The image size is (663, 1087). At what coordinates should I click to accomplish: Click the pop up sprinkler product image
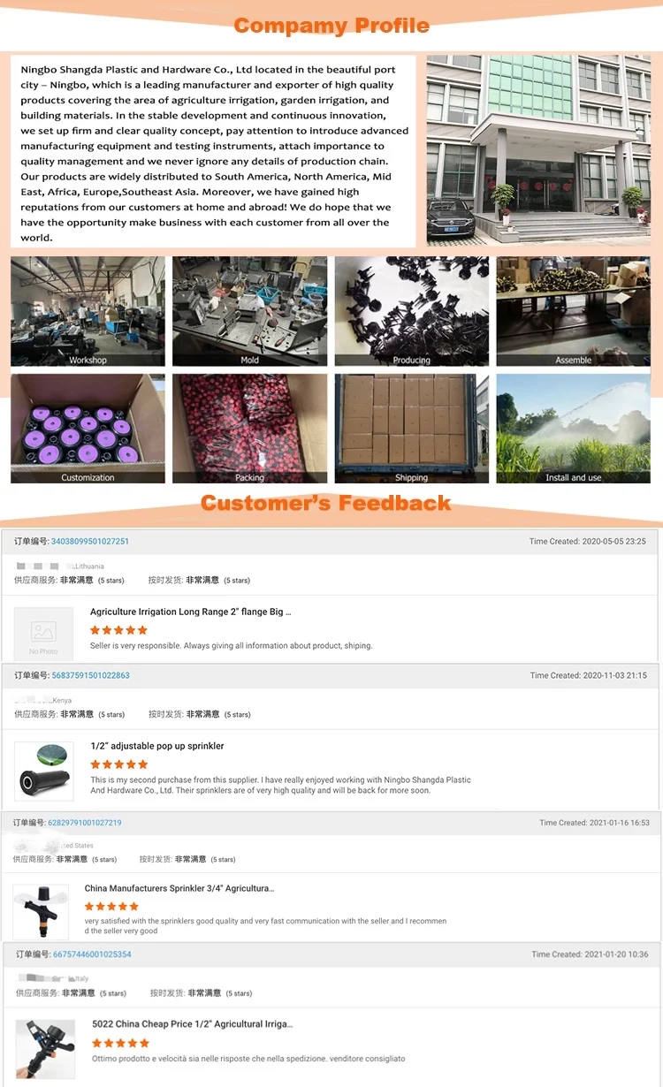tap(44, 771)
